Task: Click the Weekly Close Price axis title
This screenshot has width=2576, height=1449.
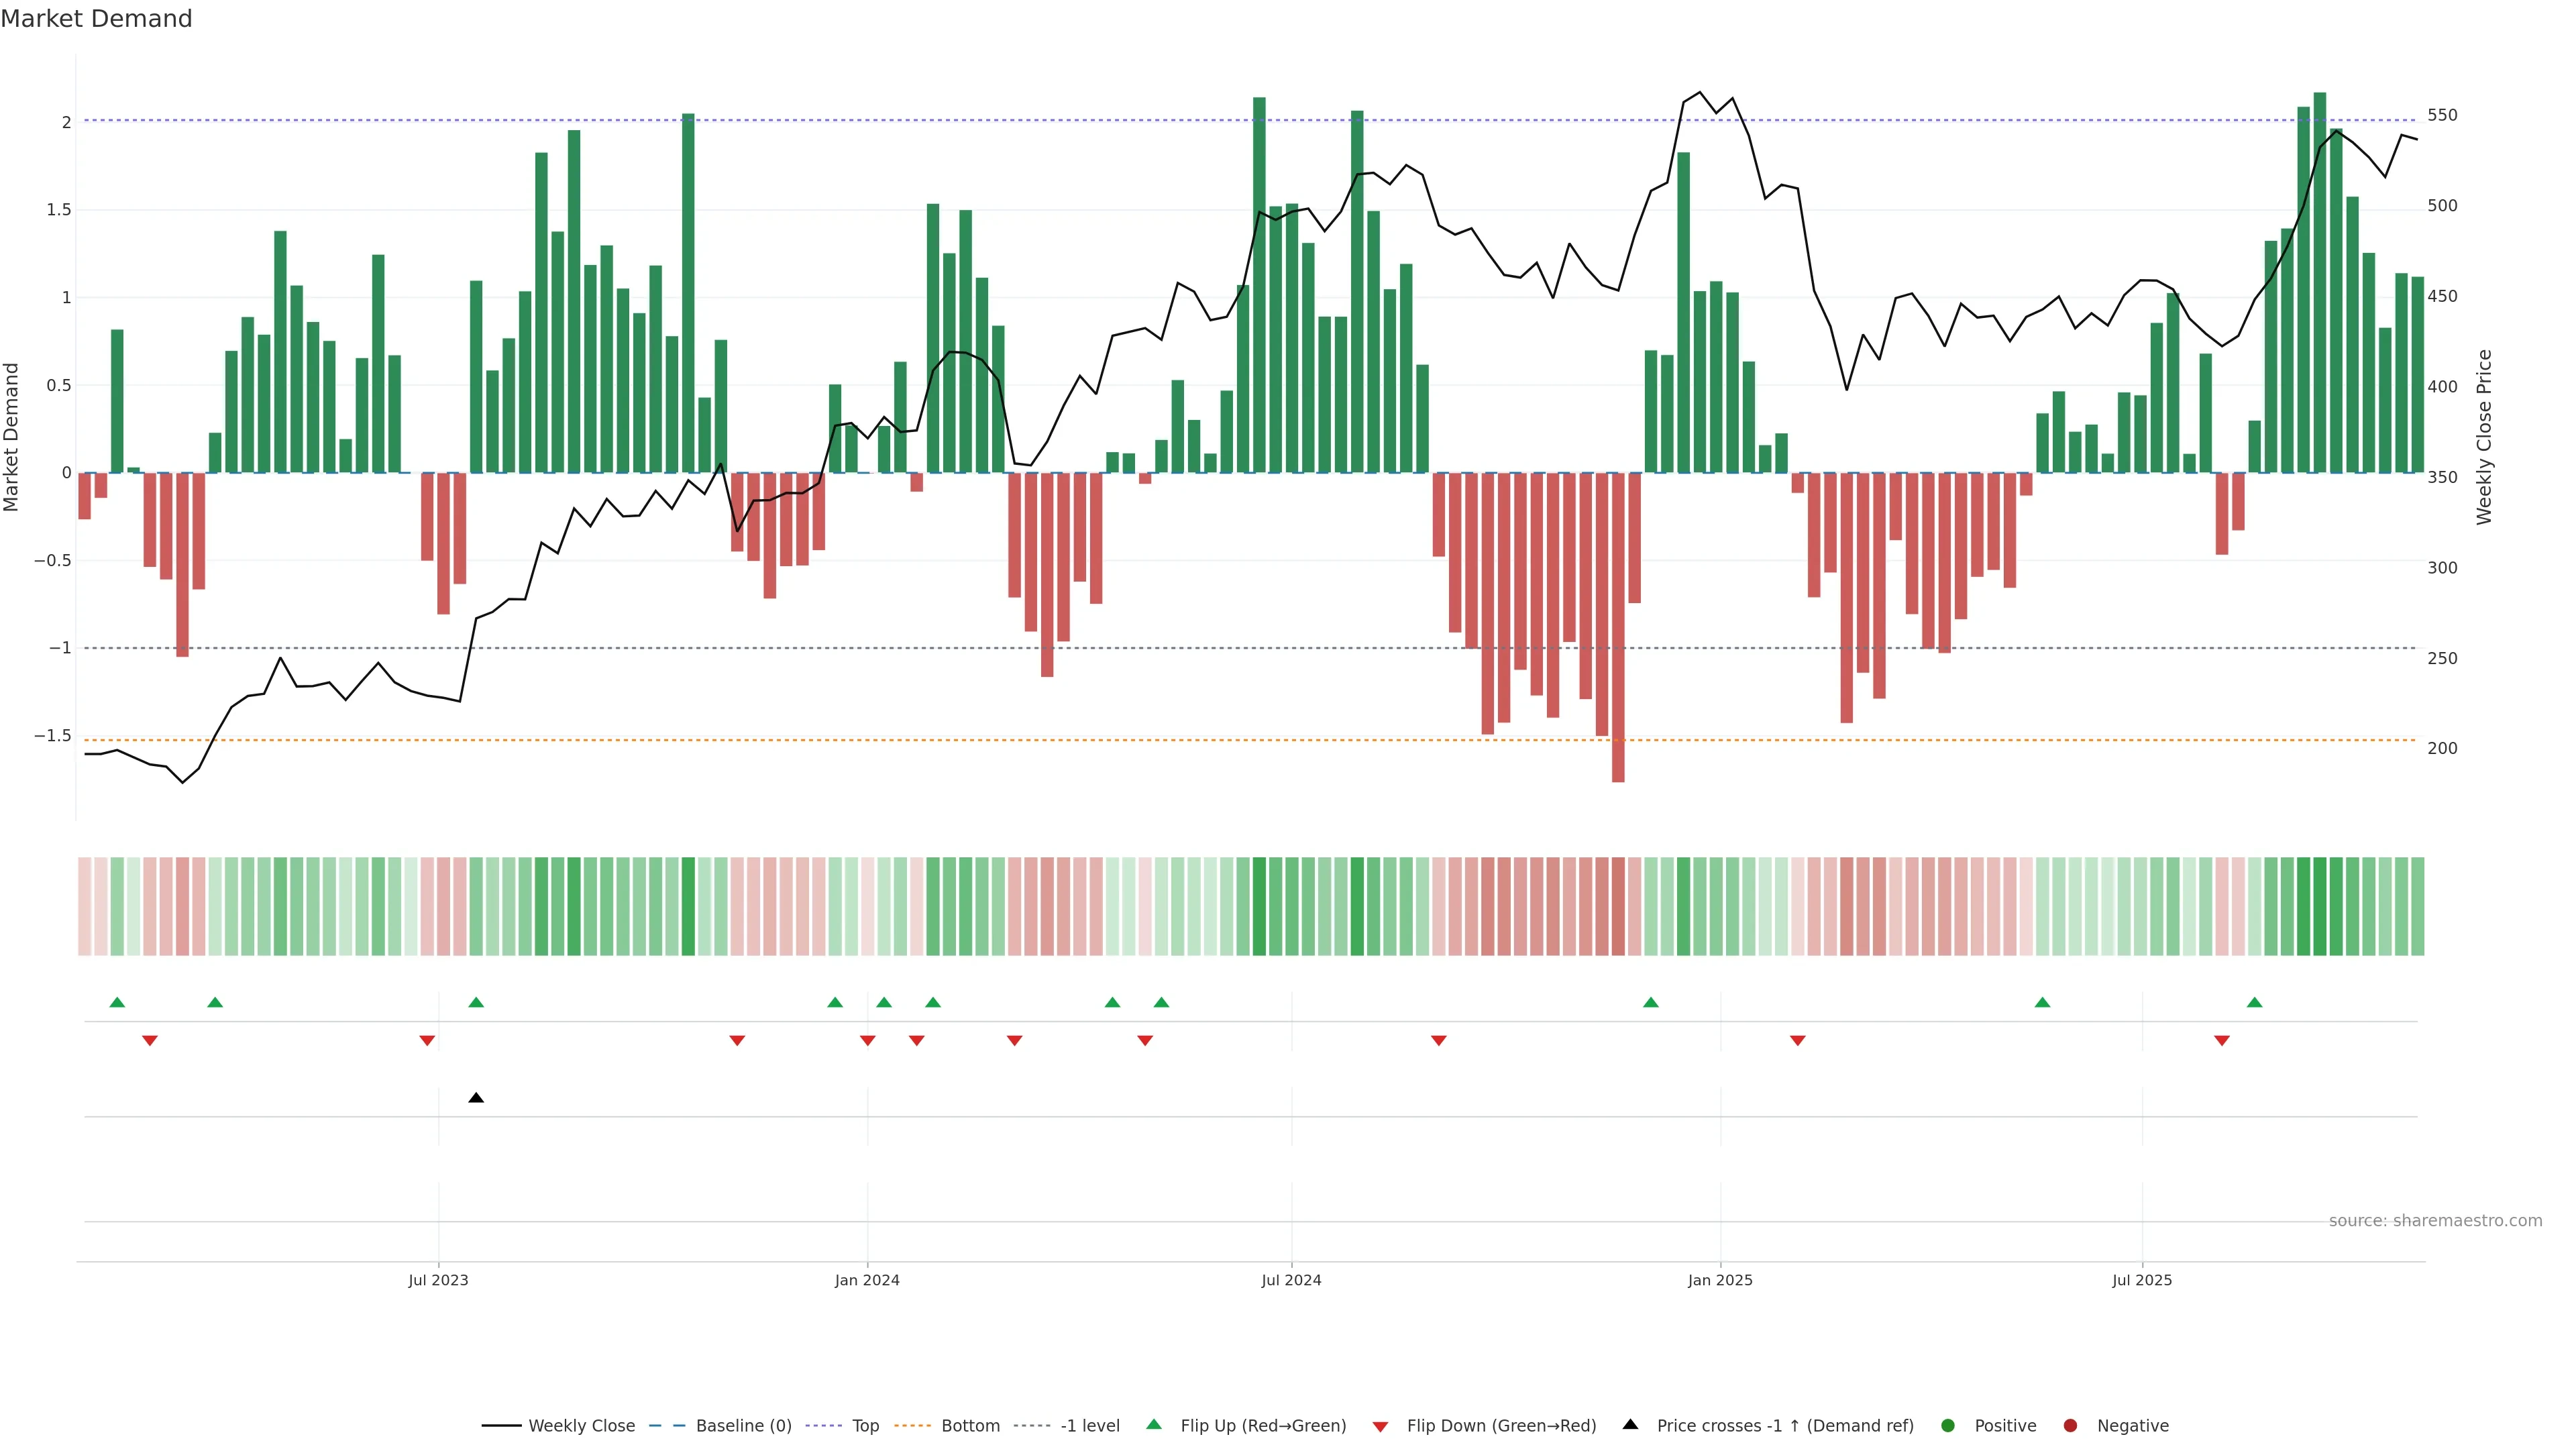Action: [2485, 437]
